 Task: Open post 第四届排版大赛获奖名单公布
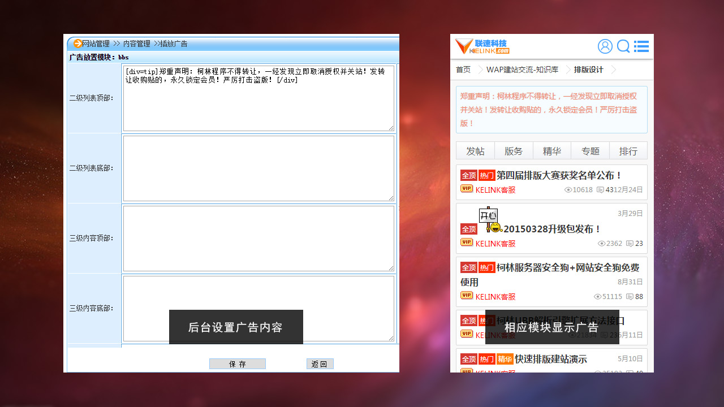559,175
